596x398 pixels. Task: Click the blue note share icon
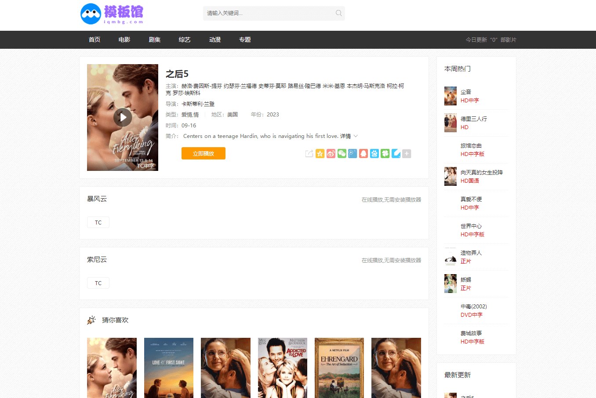tap(396, 153)
